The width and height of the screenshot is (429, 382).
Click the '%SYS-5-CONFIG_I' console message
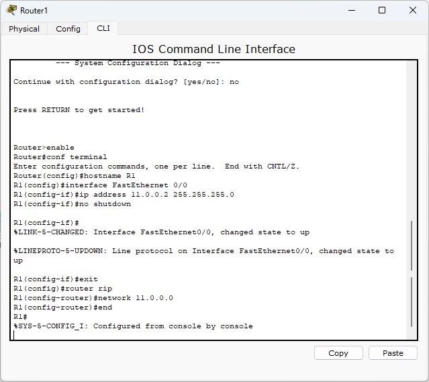133,326
